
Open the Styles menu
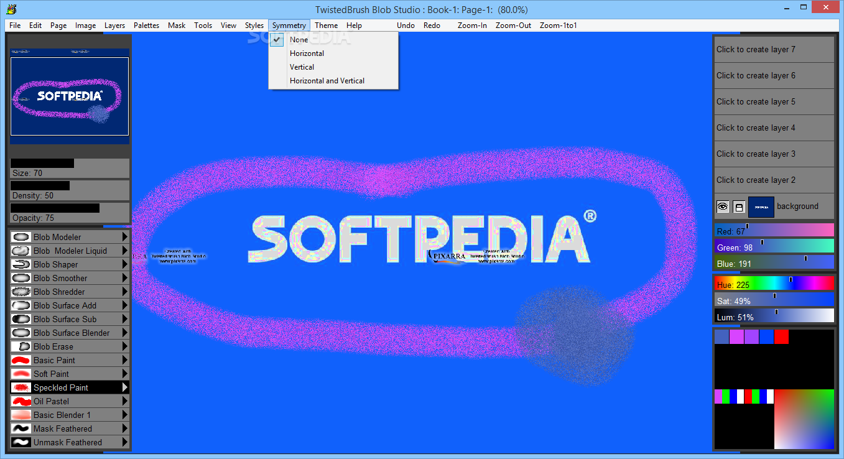click(254, 25)
